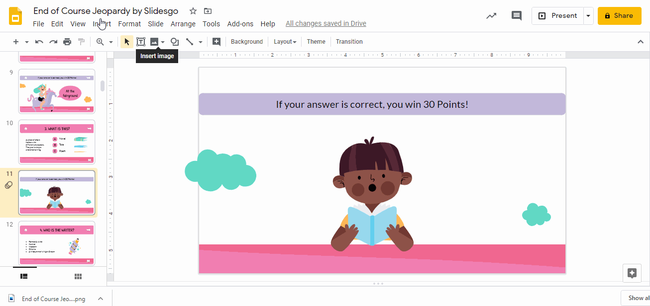
Task: Click the Theme button
Action: [x=316, y=42]
